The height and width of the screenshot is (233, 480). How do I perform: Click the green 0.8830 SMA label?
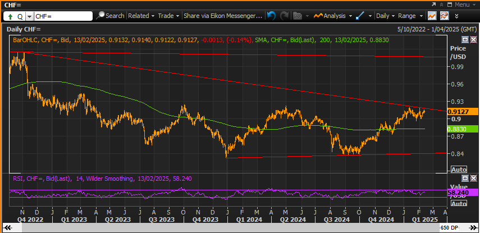(x=463, y=129)
